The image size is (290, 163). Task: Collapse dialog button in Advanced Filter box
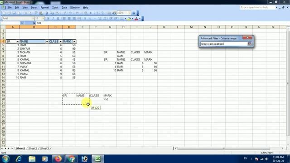(x=250, y=44)
